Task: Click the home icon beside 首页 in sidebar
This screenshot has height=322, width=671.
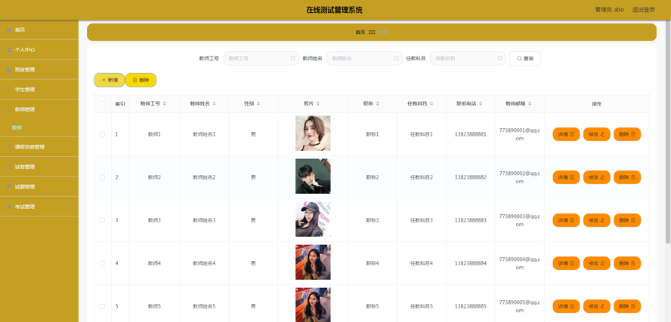Action: tap(9, 30)
